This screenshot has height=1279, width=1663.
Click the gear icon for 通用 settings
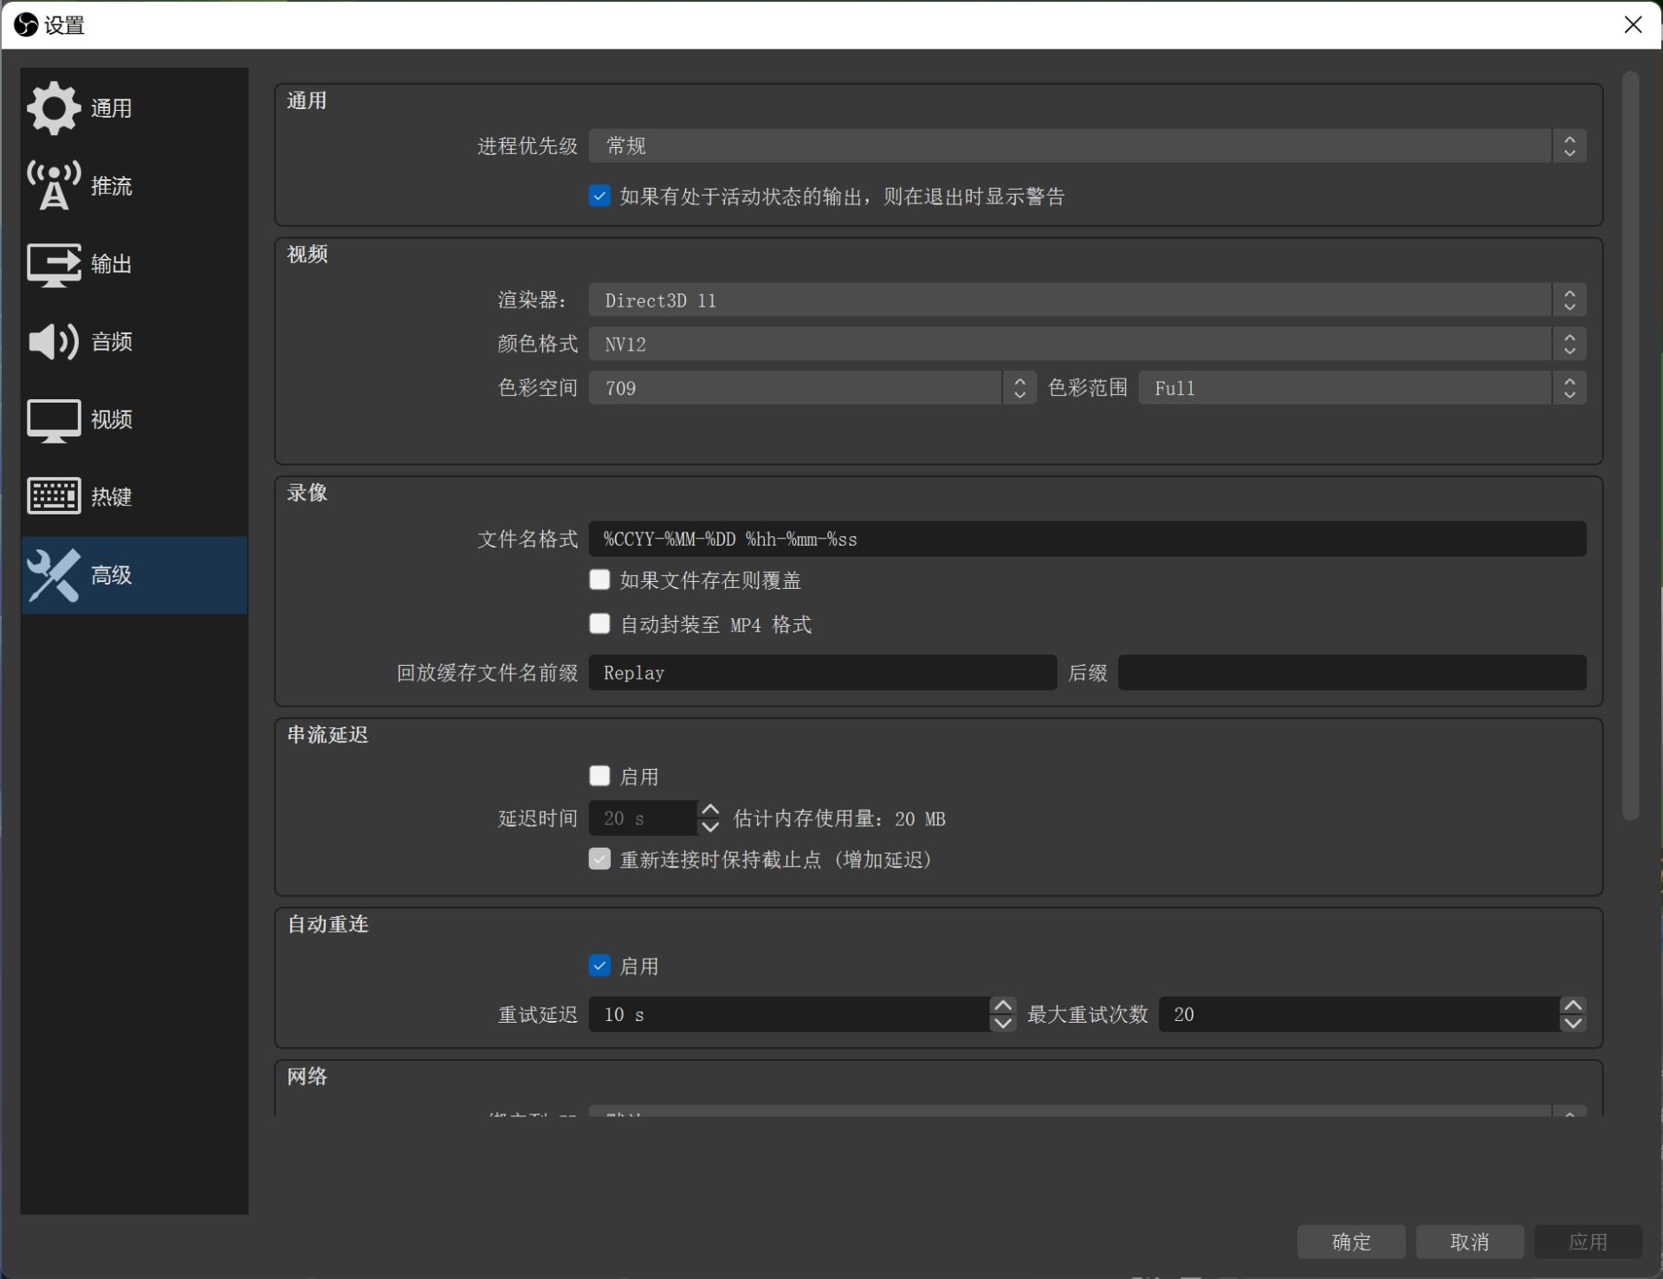[x=53, y=108]
